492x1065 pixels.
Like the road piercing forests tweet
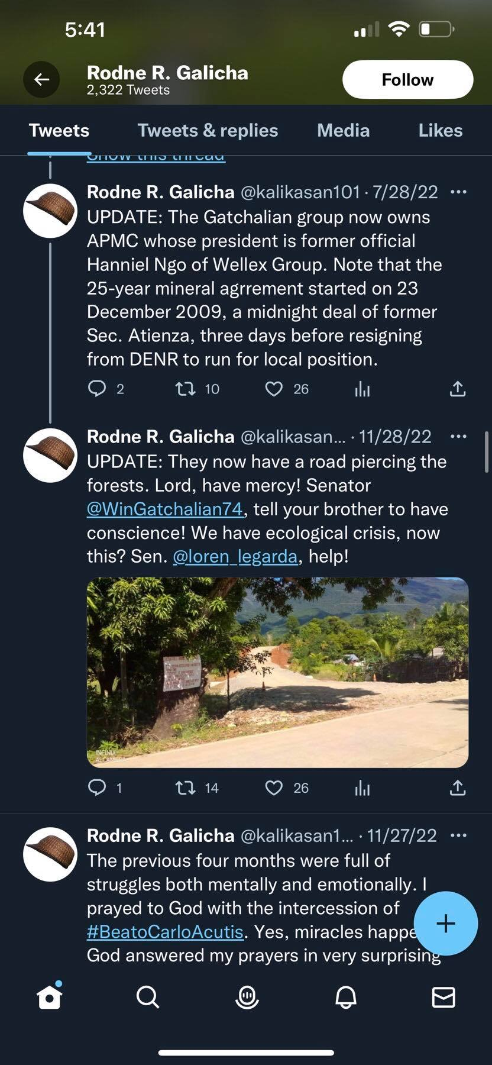tap(273, 788)
